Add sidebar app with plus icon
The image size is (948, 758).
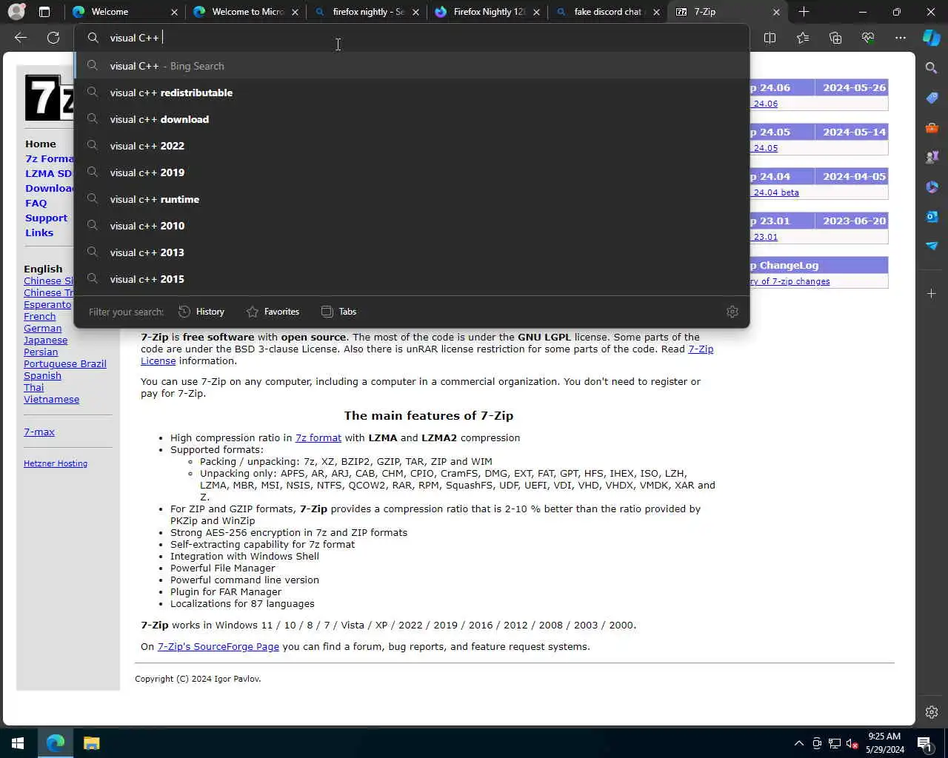932,294
